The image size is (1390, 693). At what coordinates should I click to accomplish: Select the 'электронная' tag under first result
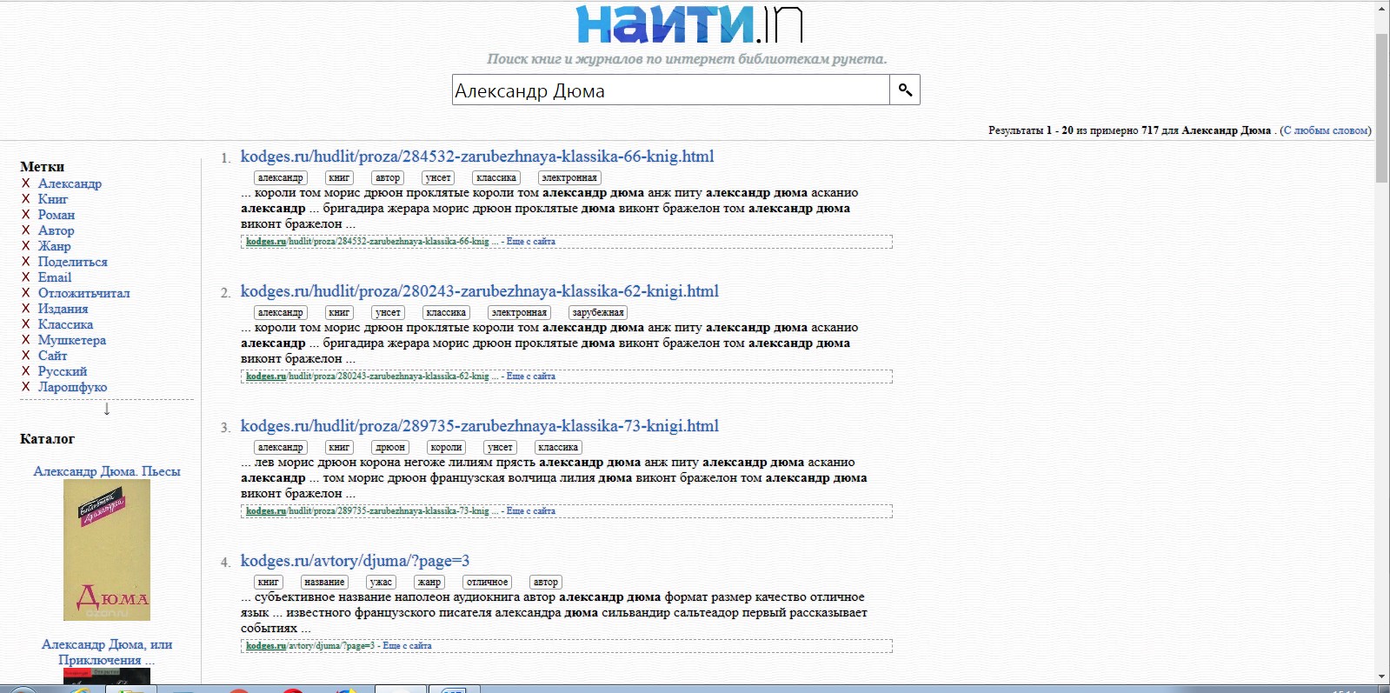point(569,178)
